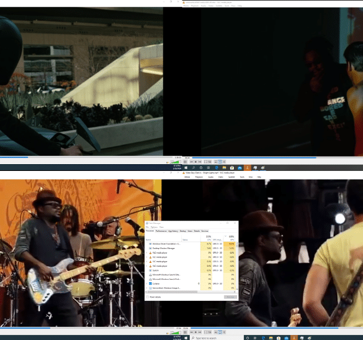Image resolution: width=363 pixels, height=340 pixels.
Task: Open the Tools menu in the Bright Lights VLC window
Action: coord(242,177)
